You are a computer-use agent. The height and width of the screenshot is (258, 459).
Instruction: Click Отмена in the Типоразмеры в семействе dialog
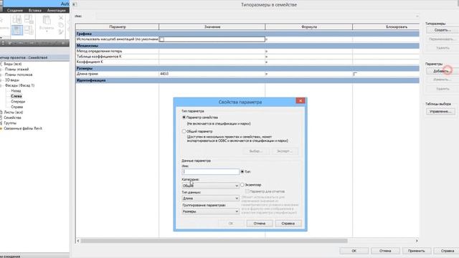click(x=385, y=251)
